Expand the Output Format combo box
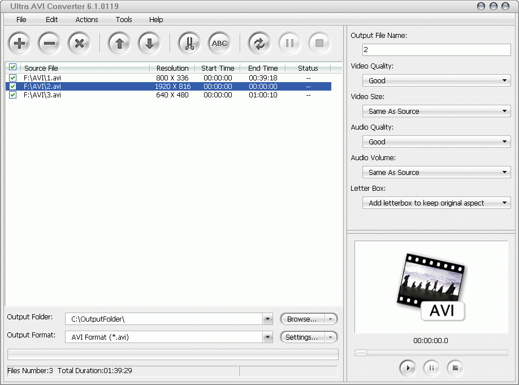519x385 pixels. [x=169, y=337]
